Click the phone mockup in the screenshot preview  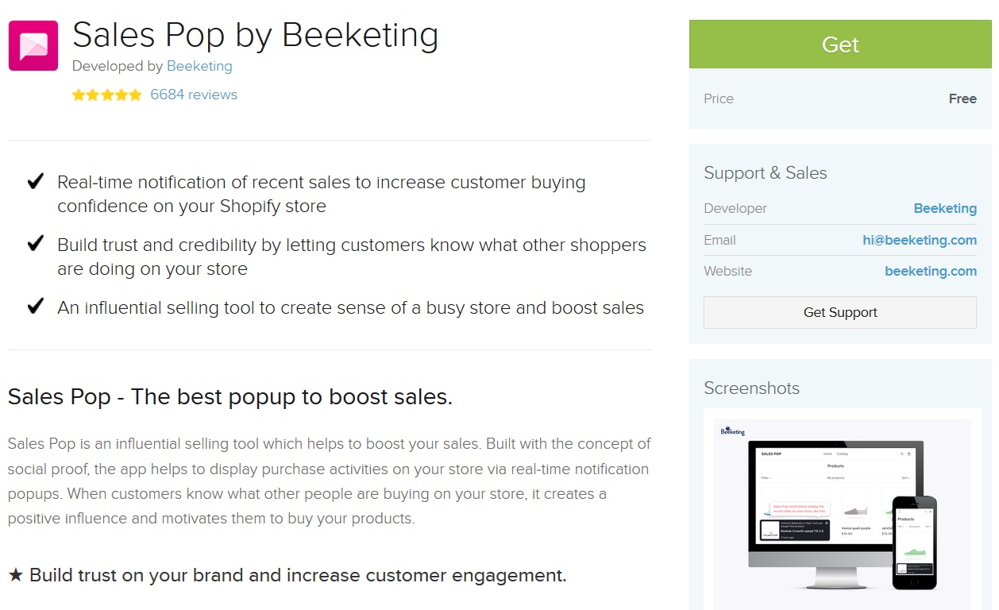click(x=914, y=542)
